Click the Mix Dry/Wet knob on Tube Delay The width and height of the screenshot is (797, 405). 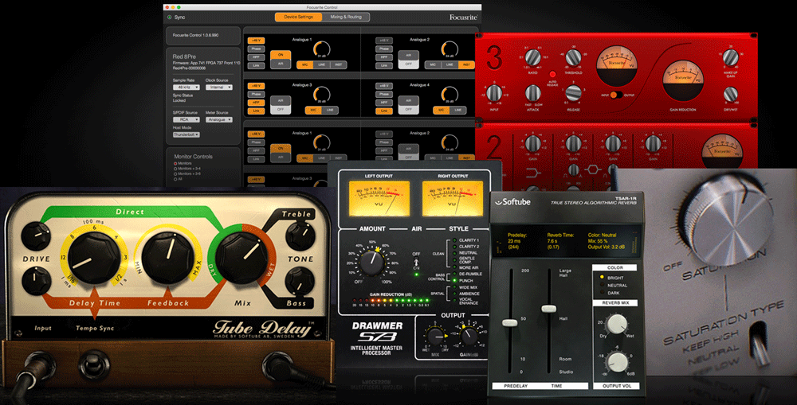tap(241, 256)
